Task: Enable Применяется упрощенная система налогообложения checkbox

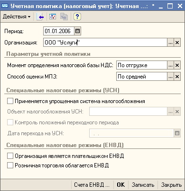Action: coord(10,101)
